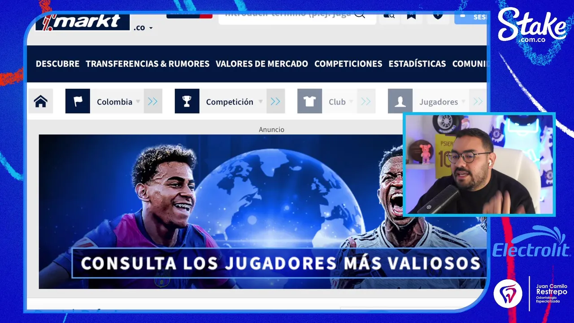
Task: Open the Colombia country dropdown
Action: 117,101
